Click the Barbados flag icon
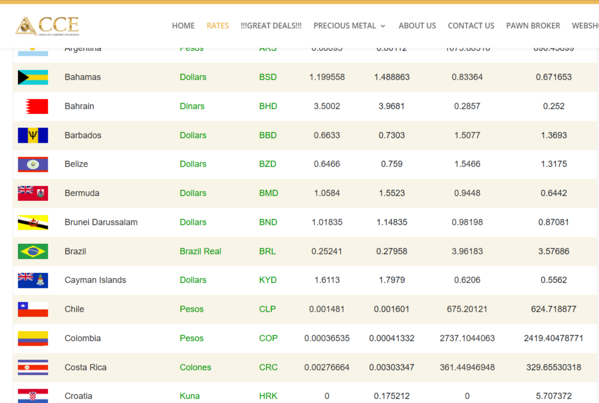 (33, 136)
